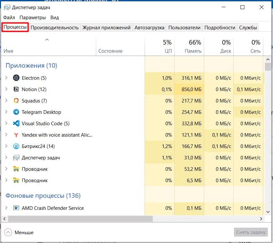Open the Вид menu
Image resolution: width=273 pixels, height=243 pixels.
tap(55, 18)
